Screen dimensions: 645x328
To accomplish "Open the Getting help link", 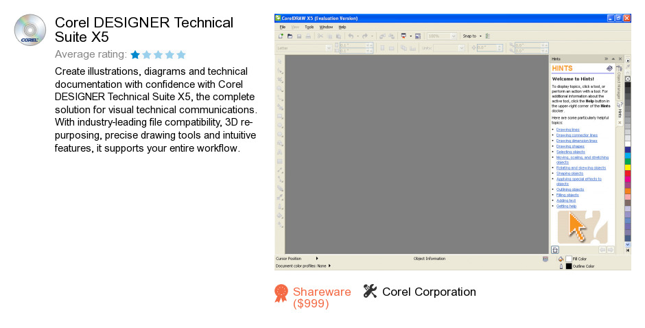I will [x=566, y=206].
